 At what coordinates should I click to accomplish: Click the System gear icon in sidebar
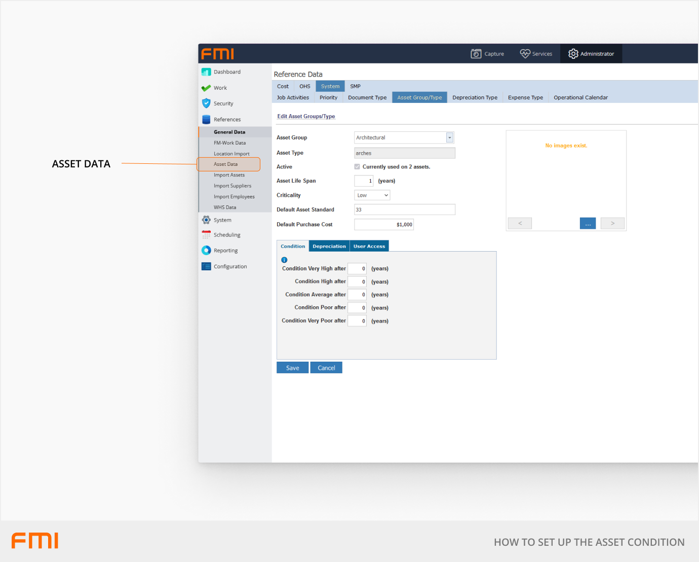(206, 220)
